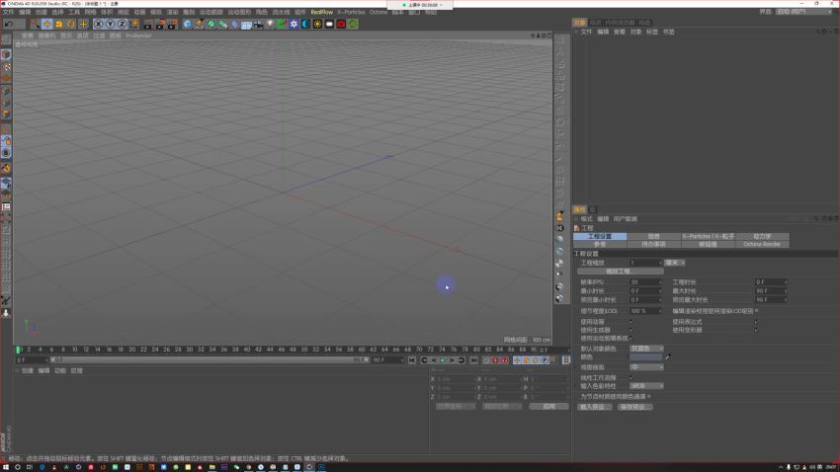Screen dimensions: 840x472
Task: Open the view clipping dropdown
Action: [646, 367]
